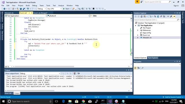
Task: Switch to Form1.vb [Design] tab
Action: [x=40, y=13]
